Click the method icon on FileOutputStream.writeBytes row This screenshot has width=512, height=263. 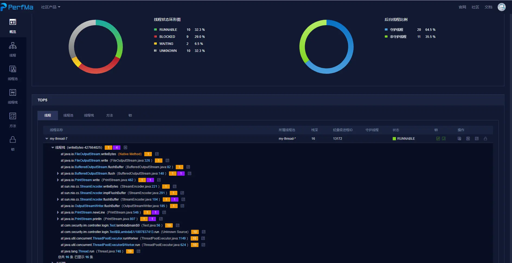(157, 154)
